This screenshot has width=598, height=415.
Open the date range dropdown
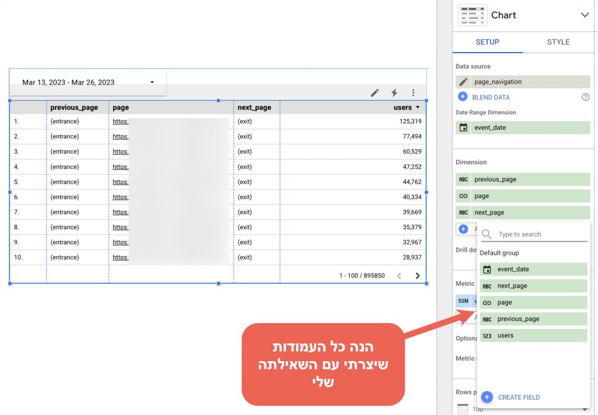tap(152, 82)
